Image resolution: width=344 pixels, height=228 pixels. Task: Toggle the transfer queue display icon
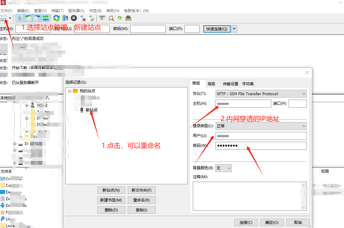click(45, 18)
